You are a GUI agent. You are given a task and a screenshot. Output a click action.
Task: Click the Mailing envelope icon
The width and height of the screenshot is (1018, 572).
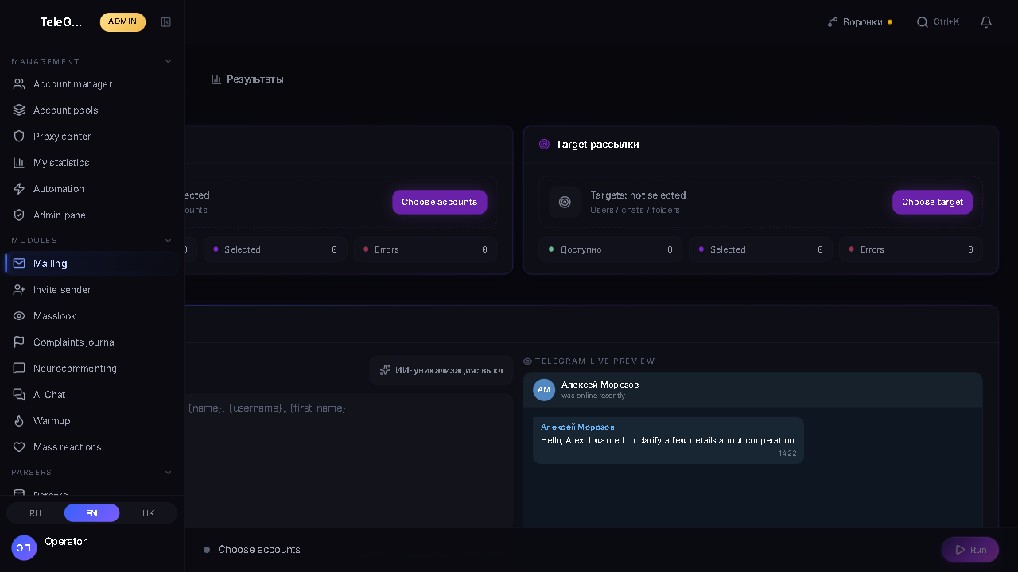[20, 264]
